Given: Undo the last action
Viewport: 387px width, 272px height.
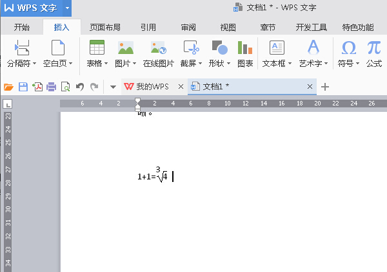Looking at the screenshot, I should click(x=80, y=87).
